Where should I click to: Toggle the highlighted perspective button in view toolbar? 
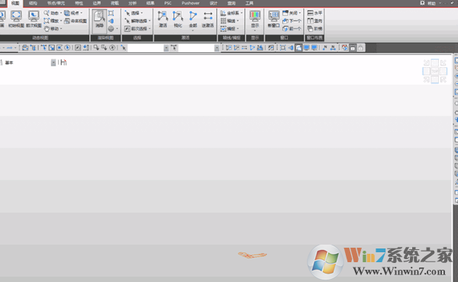pos(298,47)
